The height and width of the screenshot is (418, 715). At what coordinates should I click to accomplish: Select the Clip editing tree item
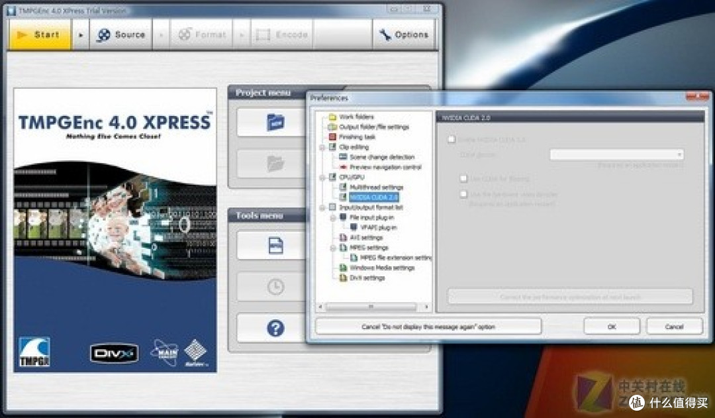point(354,147)
